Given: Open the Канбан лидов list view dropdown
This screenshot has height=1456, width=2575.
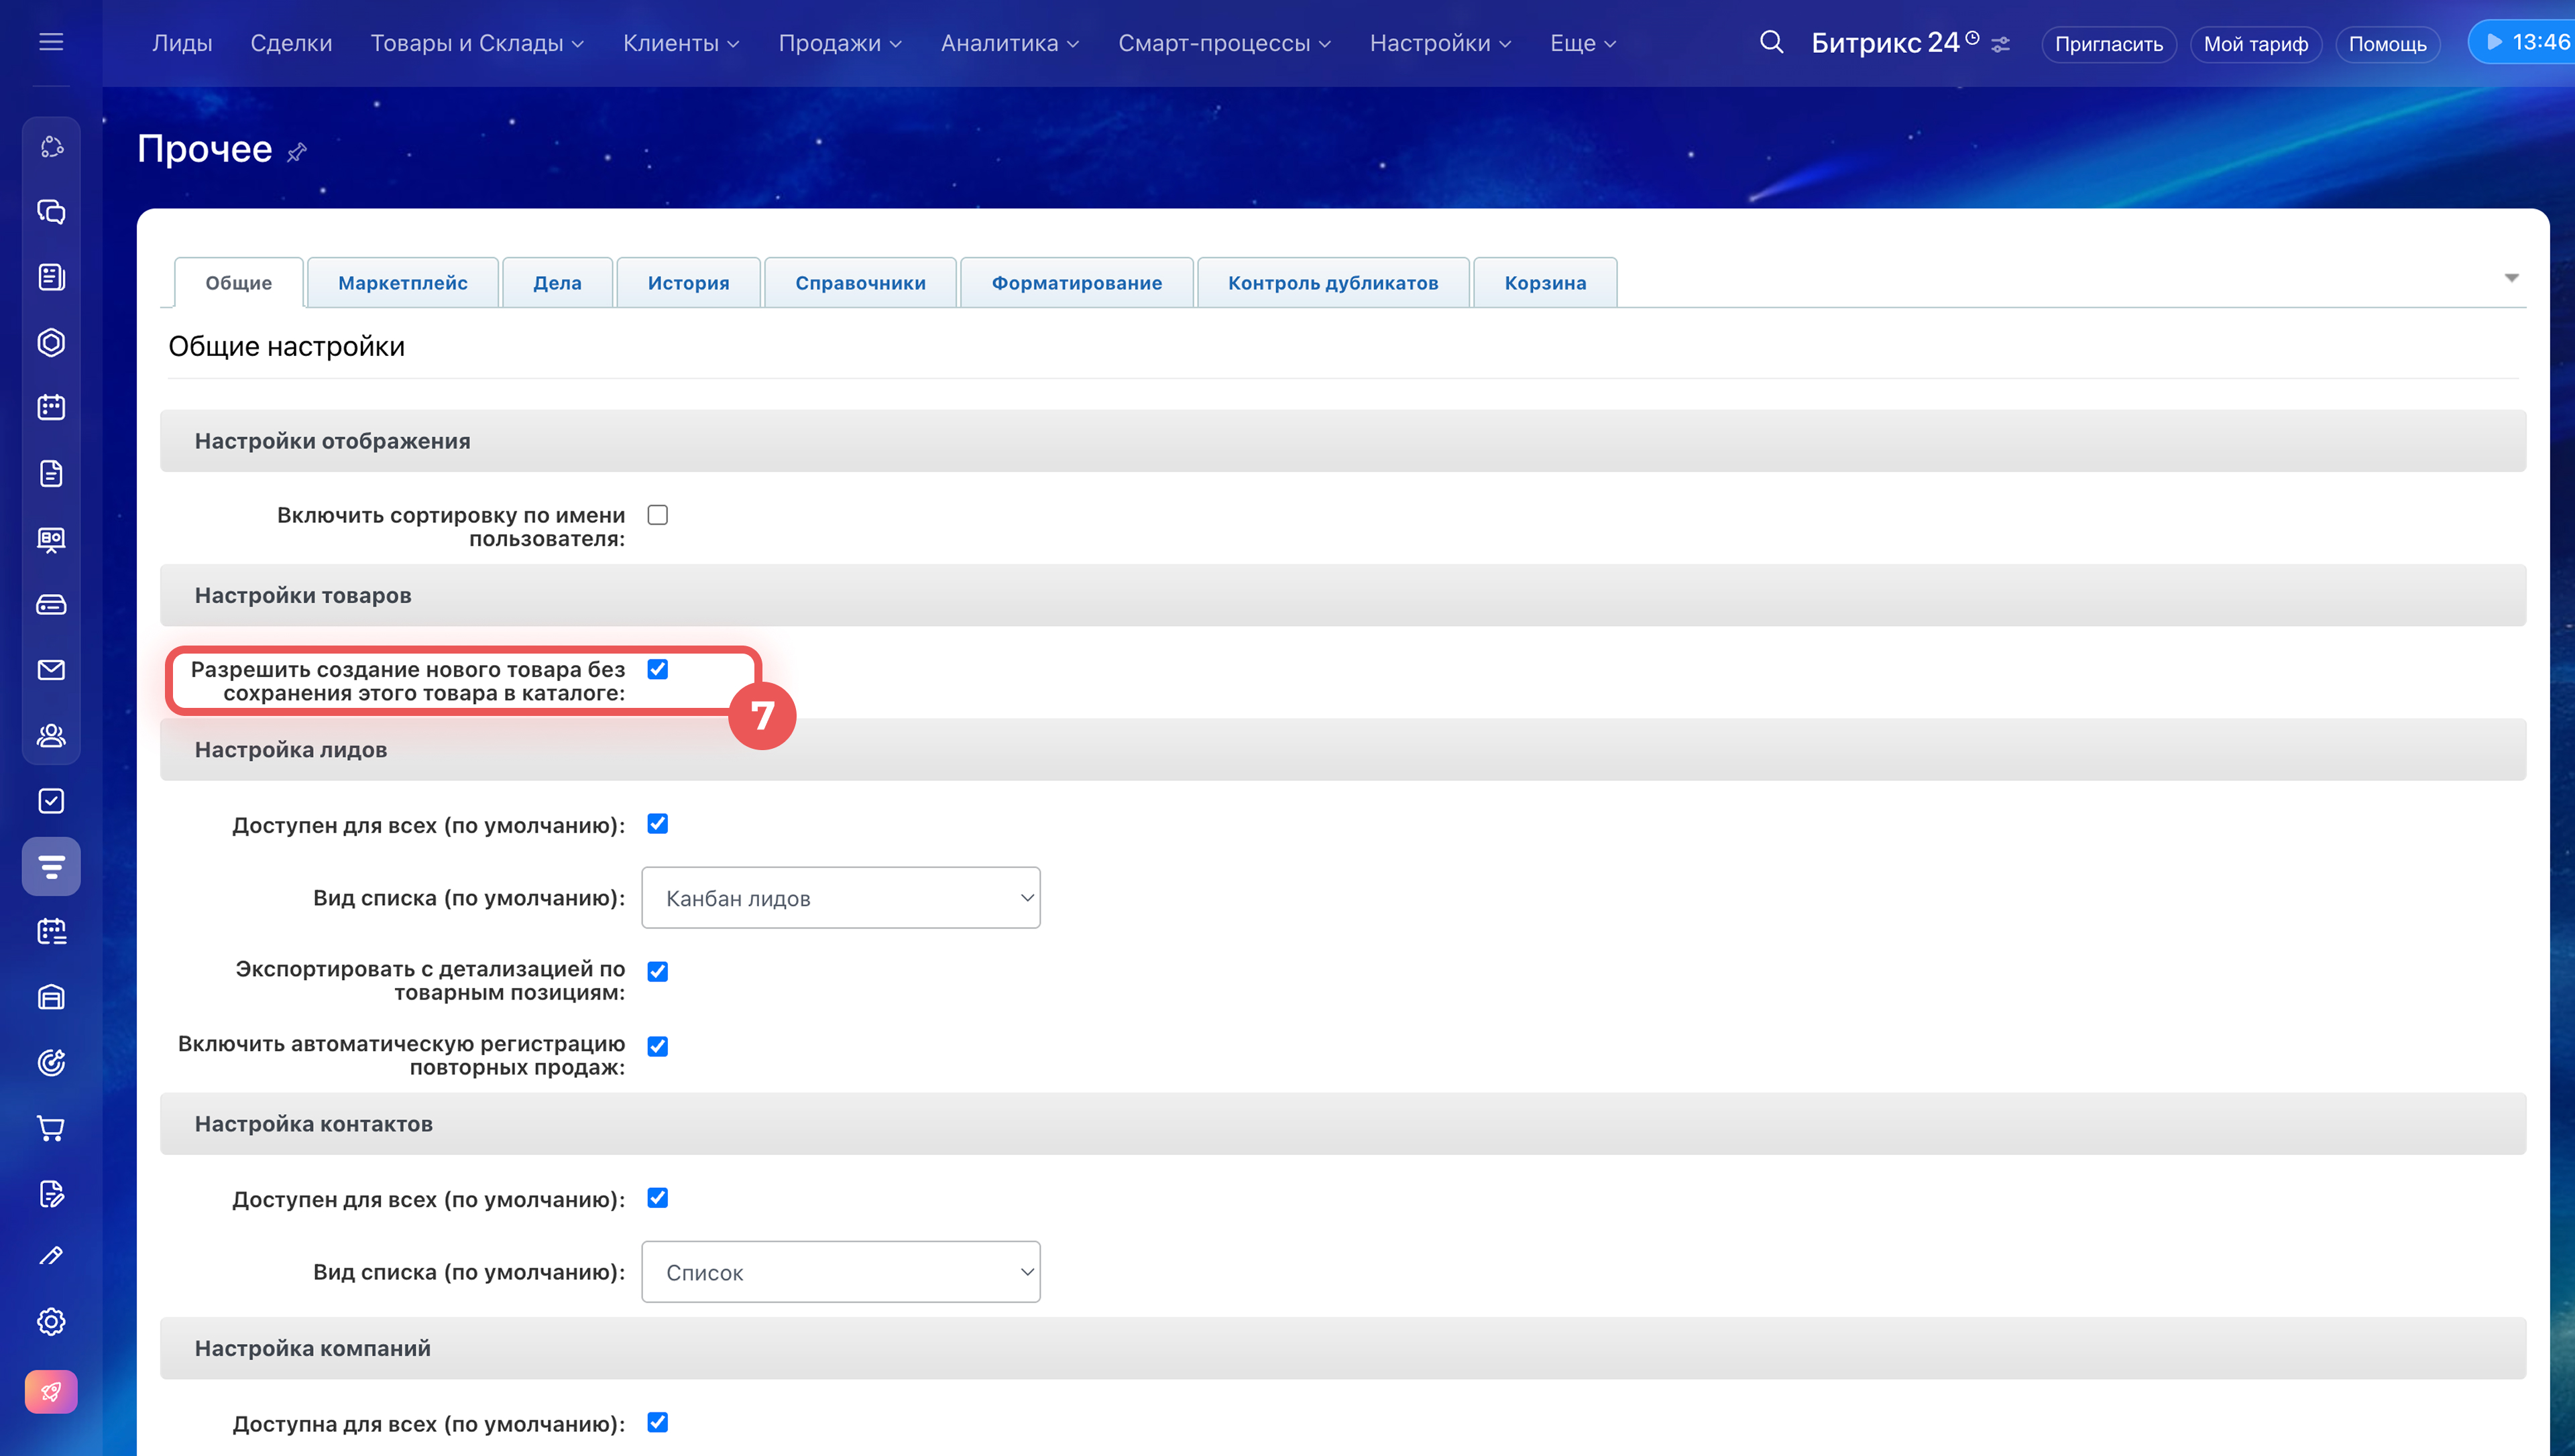Looking at the screenshot, I should (840, 898).
